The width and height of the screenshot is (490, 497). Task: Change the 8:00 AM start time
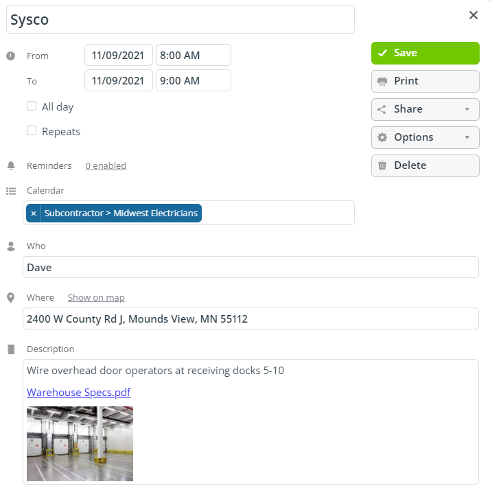[x=194, y=55]
